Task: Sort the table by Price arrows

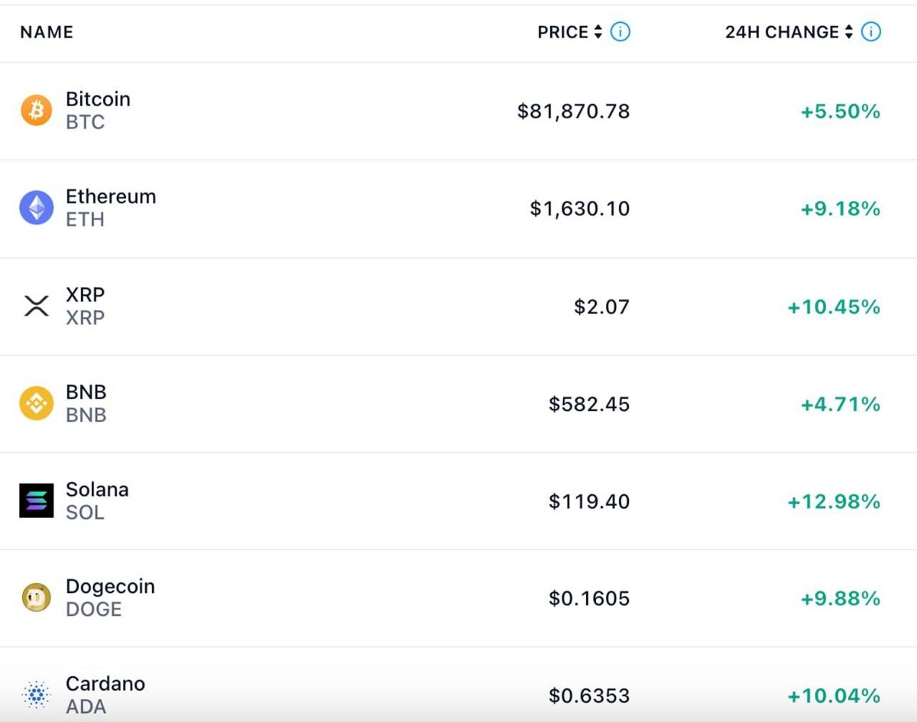Action: pyautogui.click(x=598, y=32)
